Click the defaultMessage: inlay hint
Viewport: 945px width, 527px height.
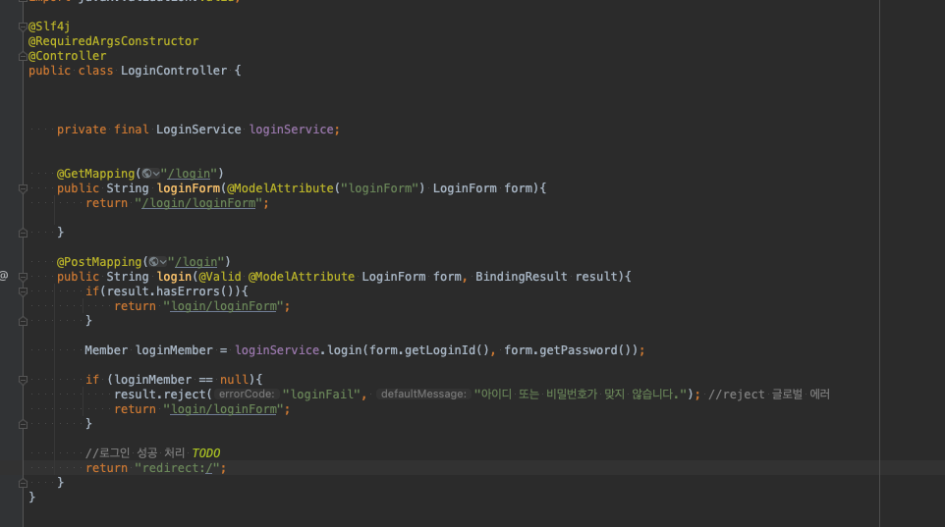pos(423,394)
